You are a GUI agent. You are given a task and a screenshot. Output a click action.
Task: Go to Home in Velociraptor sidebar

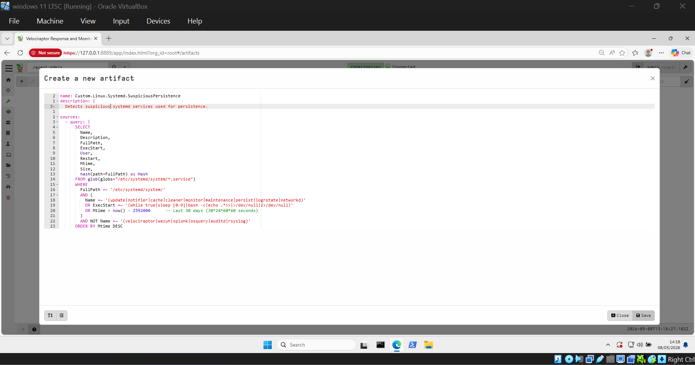8,80
